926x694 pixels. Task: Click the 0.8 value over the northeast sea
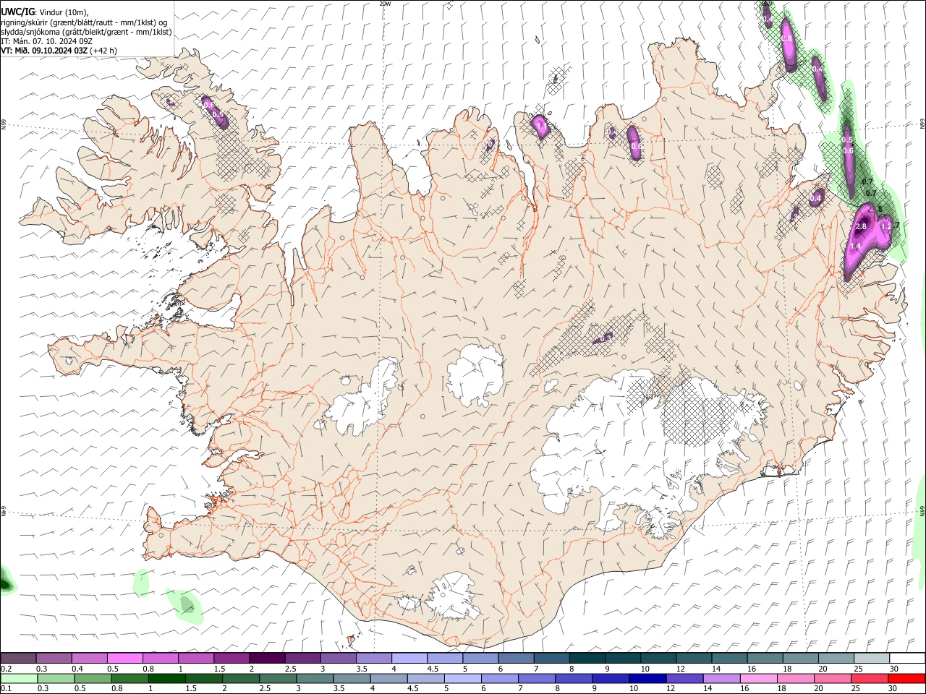point(787,39)
